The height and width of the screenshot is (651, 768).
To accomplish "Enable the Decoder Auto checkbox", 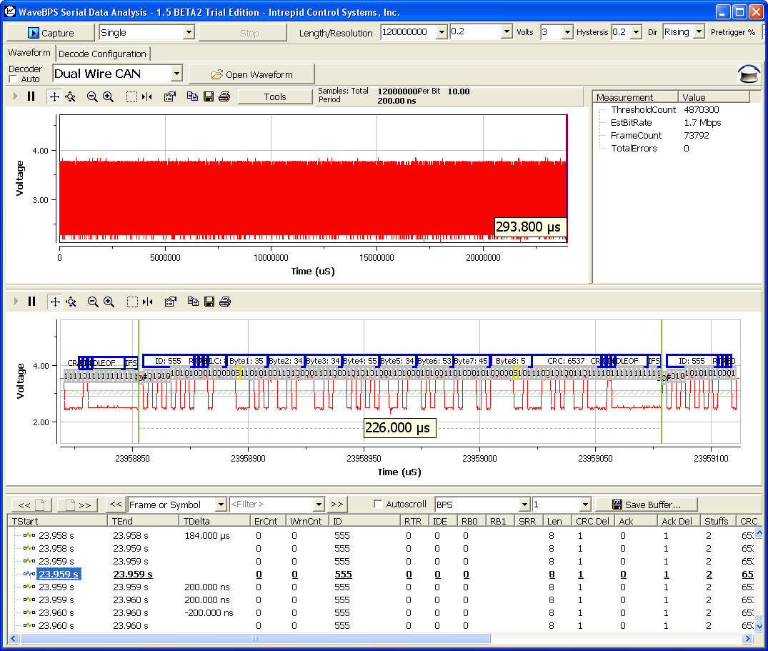I will coord(14,79).
